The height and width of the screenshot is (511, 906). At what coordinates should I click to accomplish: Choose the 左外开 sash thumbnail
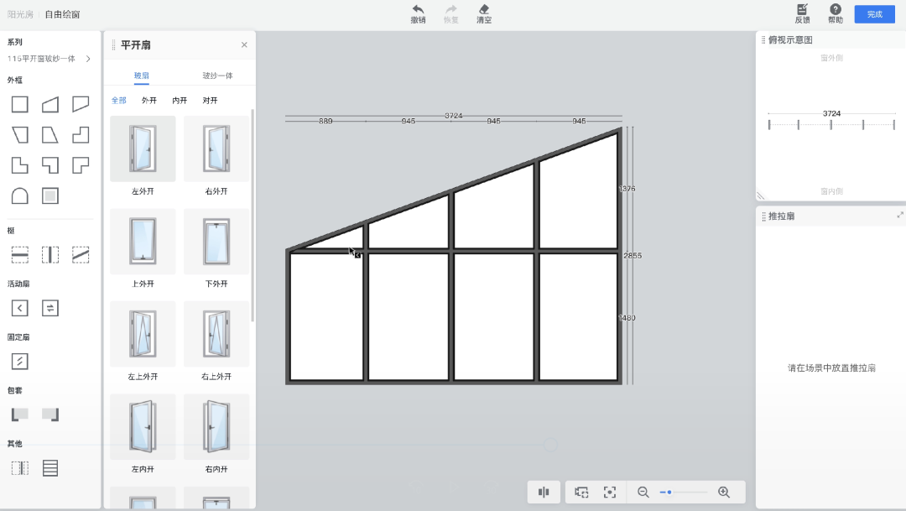pos(143,149)
